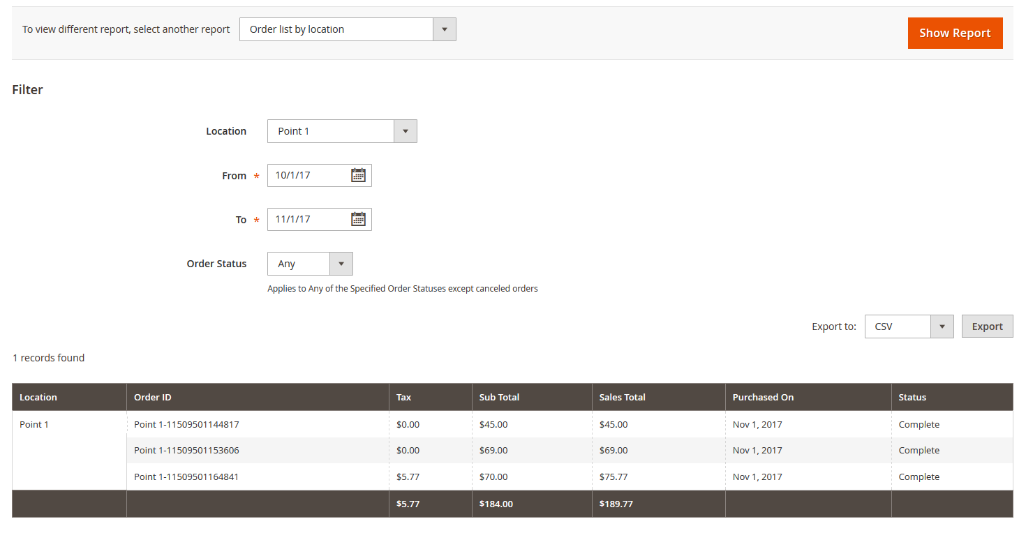The image size is (1026, 533).
Task: Open the Location dropdown showing Point 1
Action: [329, 131]
